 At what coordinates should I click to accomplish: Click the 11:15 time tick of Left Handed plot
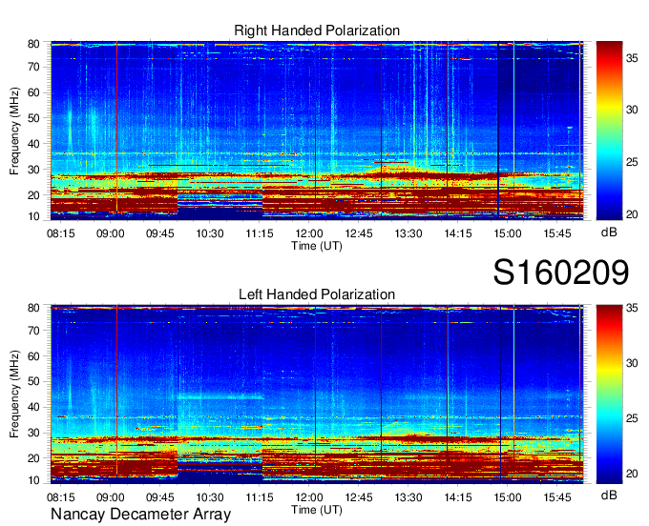tap(260, 497)
